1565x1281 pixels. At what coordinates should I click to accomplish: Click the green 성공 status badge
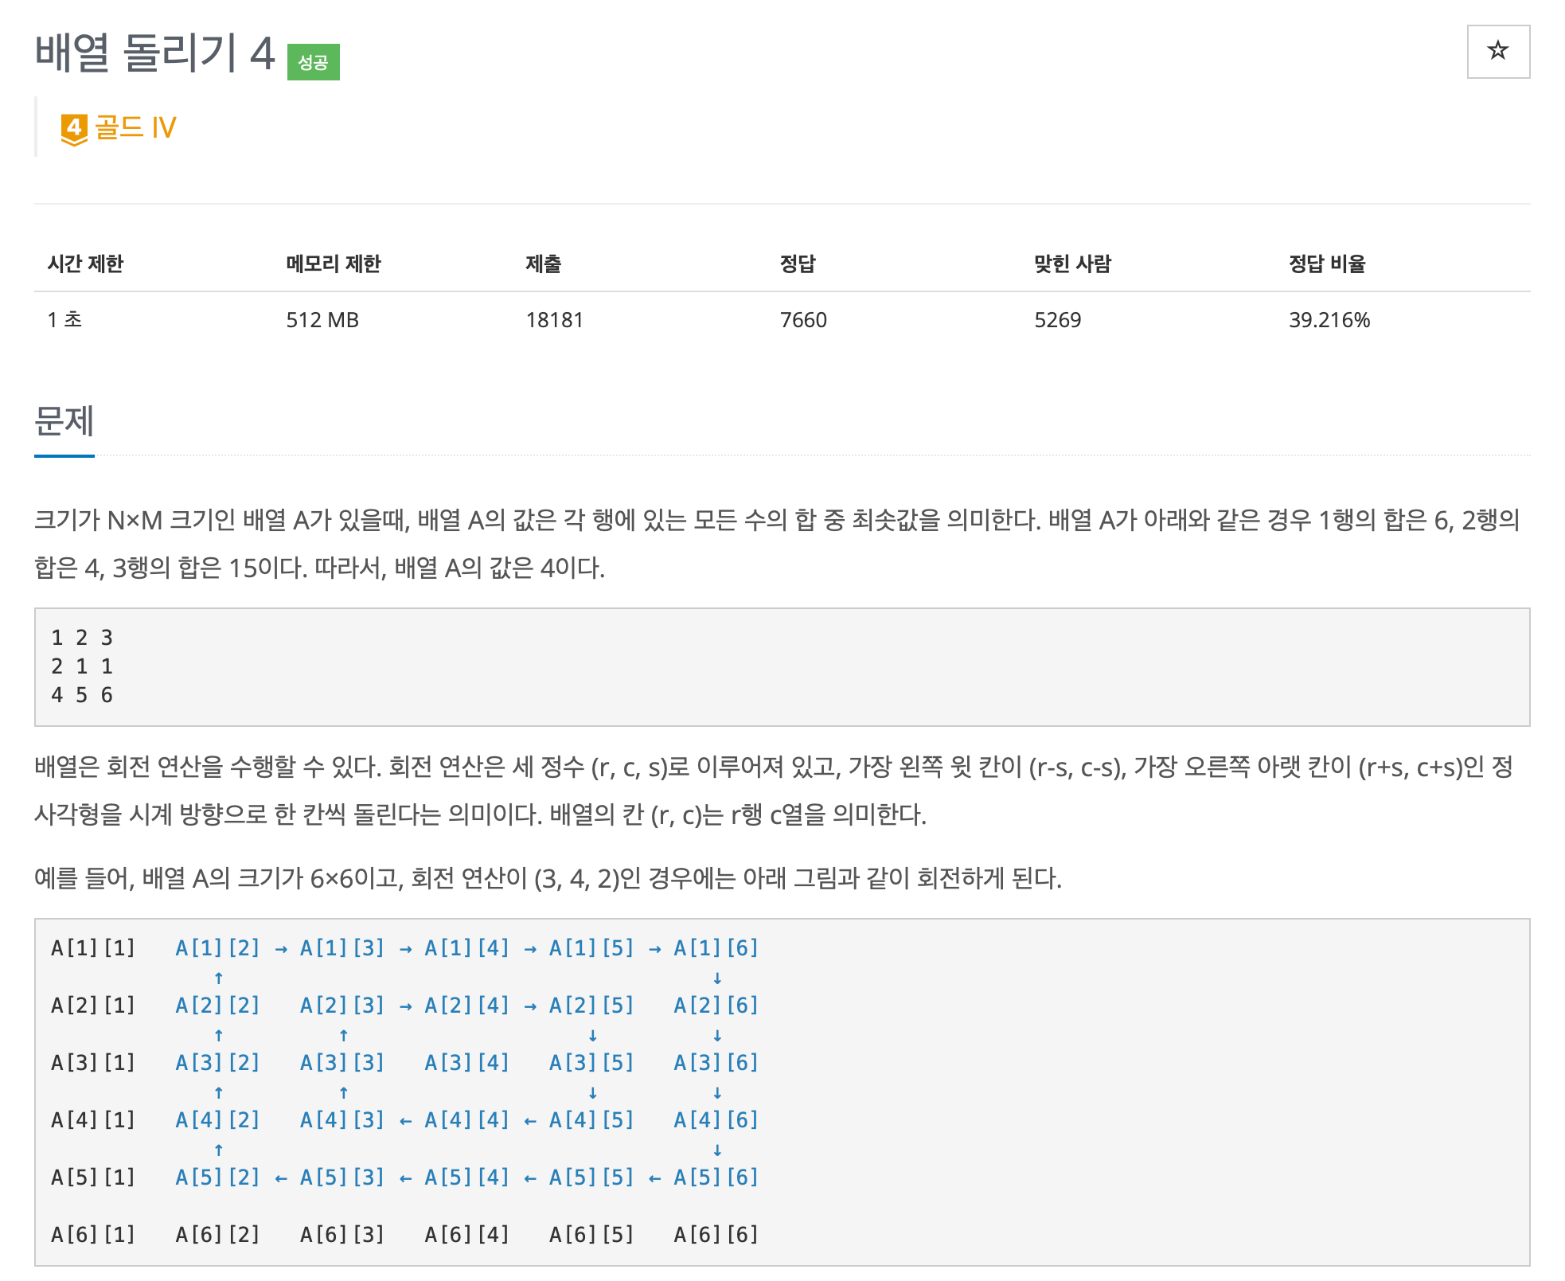pyautogui.click(x=313, y=62)
